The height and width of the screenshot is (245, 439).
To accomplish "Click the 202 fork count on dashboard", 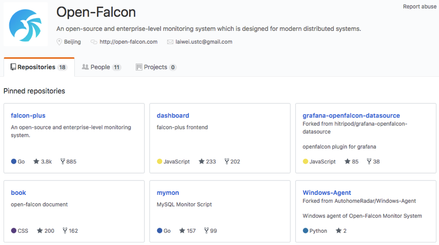I will pos(235,161).
